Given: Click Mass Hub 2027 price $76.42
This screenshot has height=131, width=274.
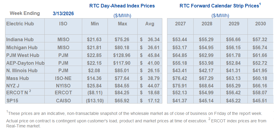Looking at the screenshot, I should [180, 79].
